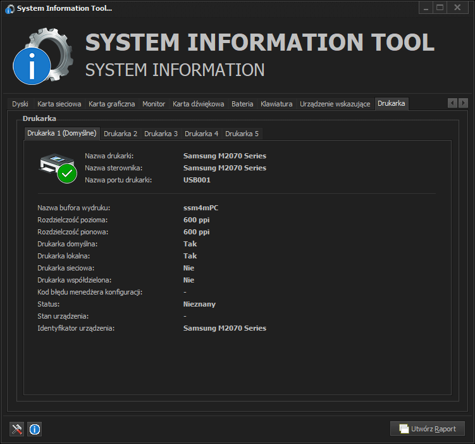This screenshot has width=475, height=444.
Task: Click the SYSTEM INFORMATION subtitle text
Action: [175, 70]
